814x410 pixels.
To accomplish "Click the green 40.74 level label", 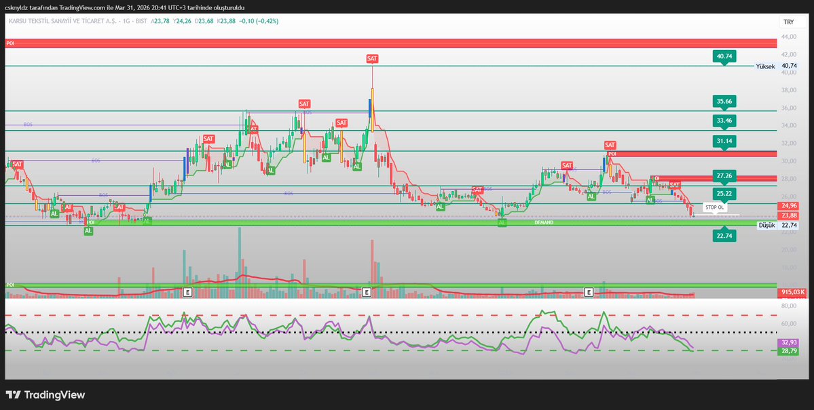I will (x=724, y=56).
